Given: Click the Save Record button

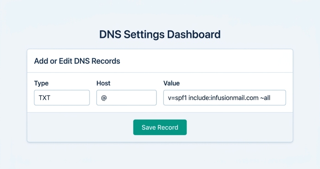Looking at the screenshot, I should pyautogui.click(x=160, y=127).
